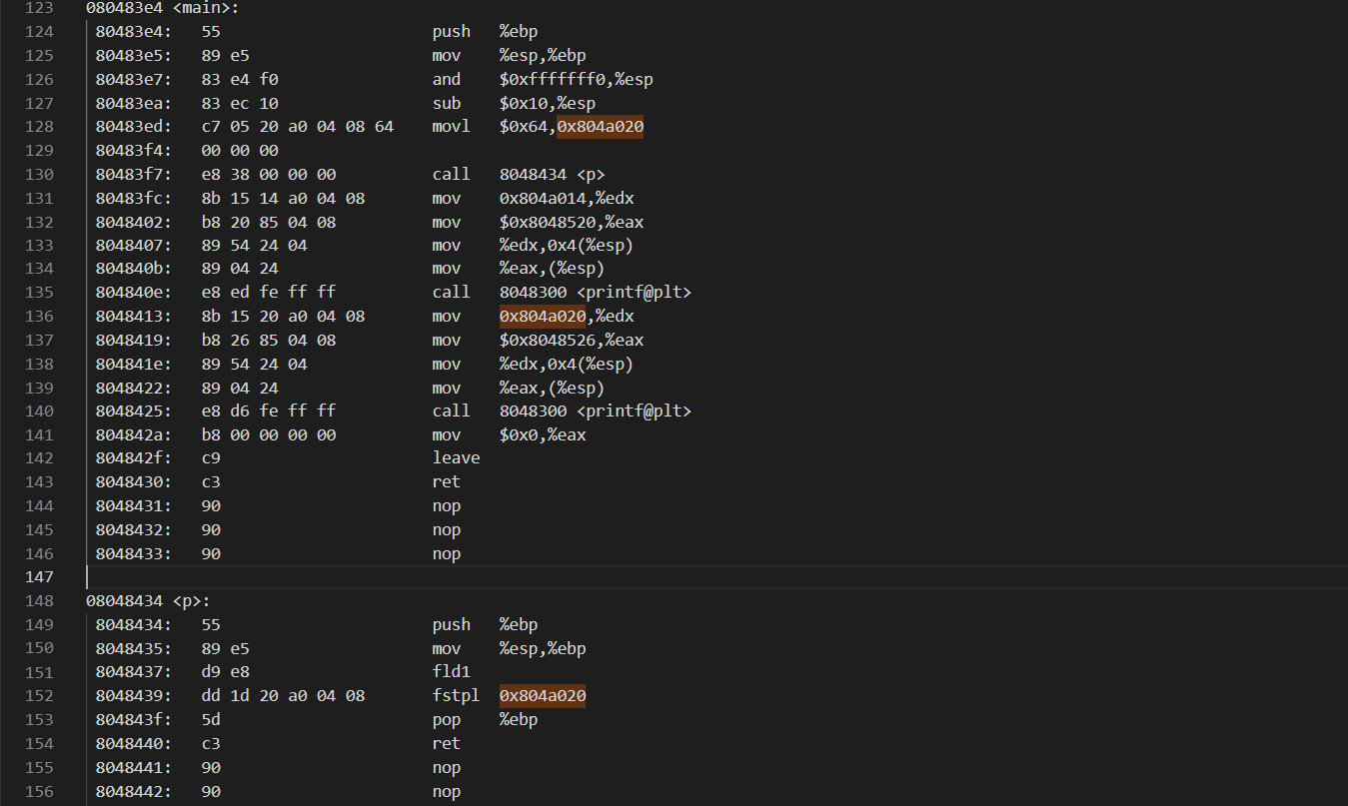Click '%eax,(%esp)' on line 134

(x=553, y=269)
